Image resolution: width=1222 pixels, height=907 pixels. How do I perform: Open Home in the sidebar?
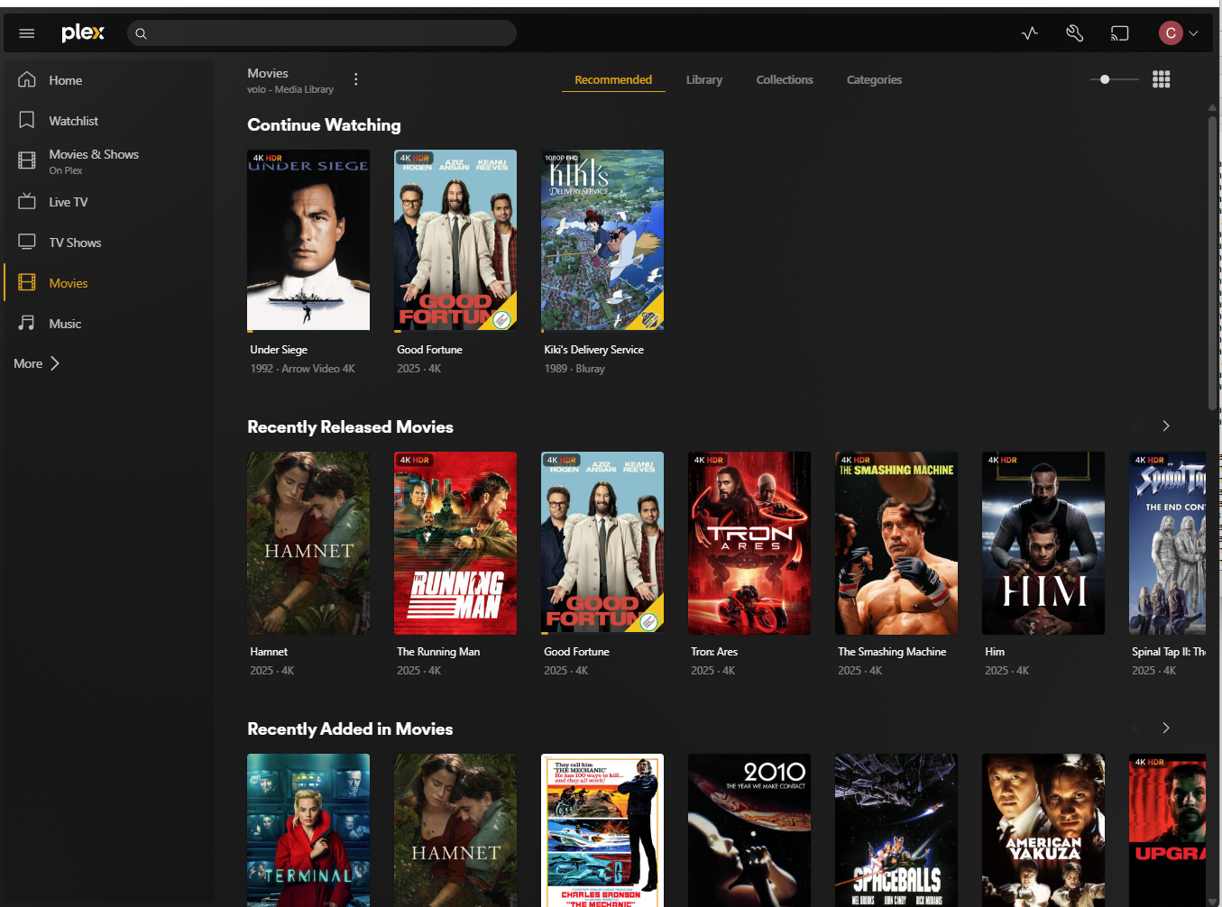pyautogui.click(x=109, y=80)
